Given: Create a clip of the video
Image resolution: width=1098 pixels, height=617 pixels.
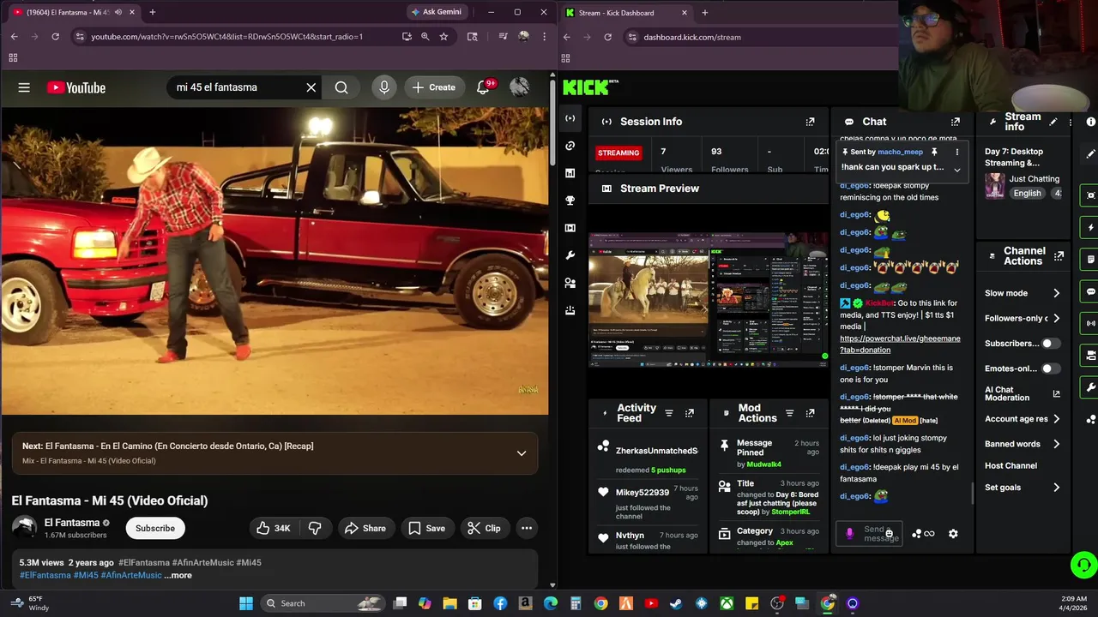Looking at the screenshot, I should 484,528.
